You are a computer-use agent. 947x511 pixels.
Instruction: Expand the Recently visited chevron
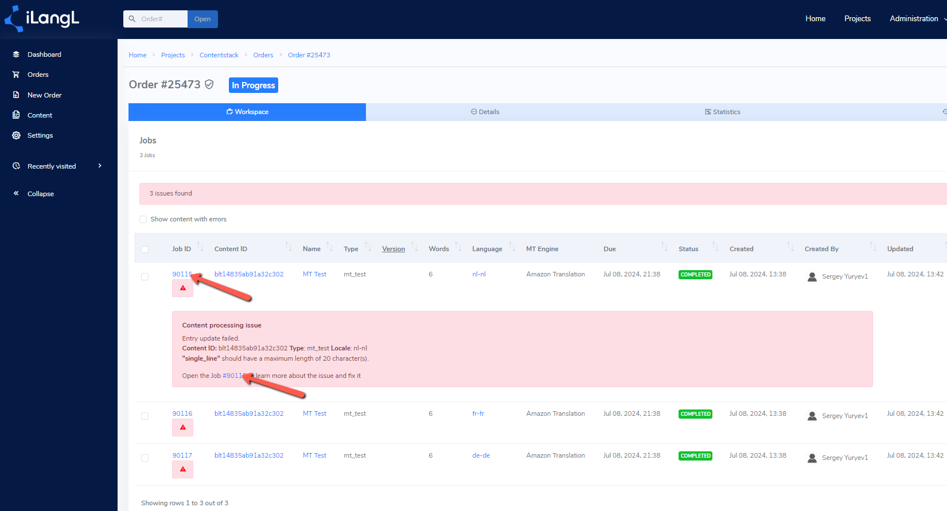coord(100,166)
